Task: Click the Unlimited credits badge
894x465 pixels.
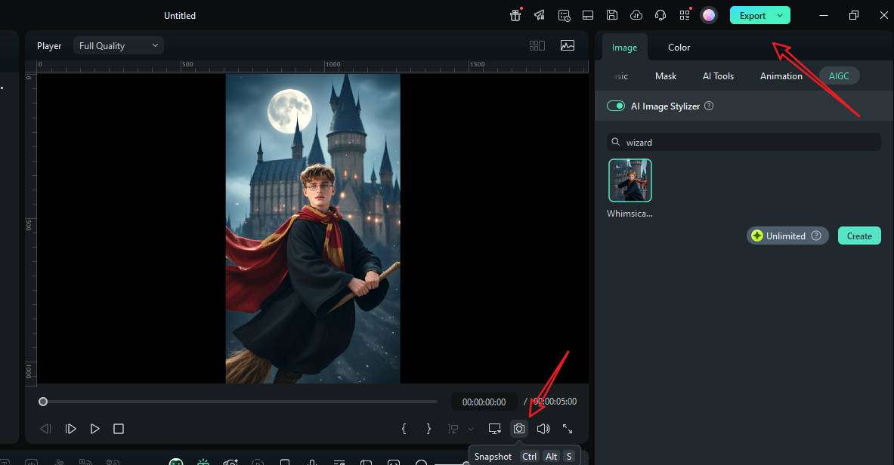Action: pos(787,236)
